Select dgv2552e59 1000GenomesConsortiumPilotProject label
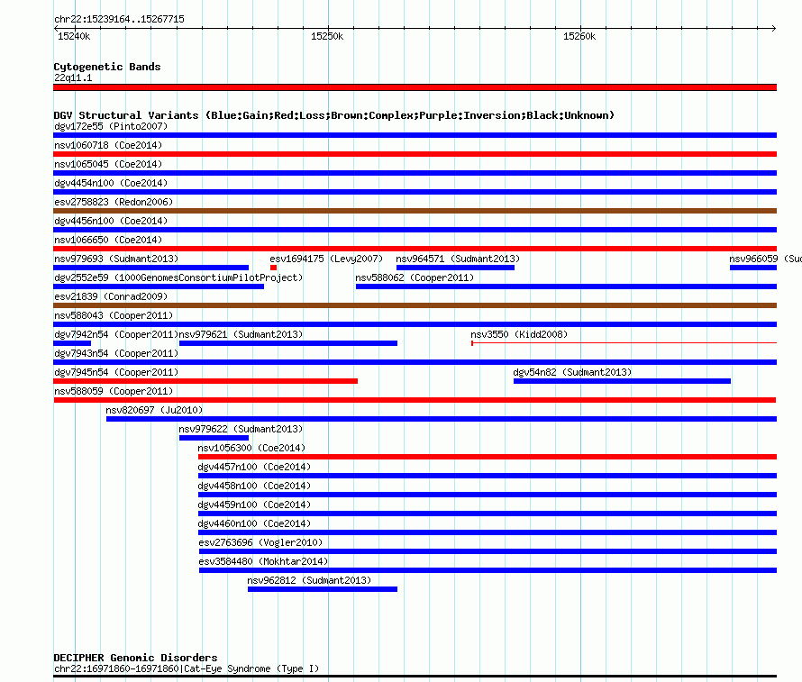The image size is (802, 682). [178, 277]
